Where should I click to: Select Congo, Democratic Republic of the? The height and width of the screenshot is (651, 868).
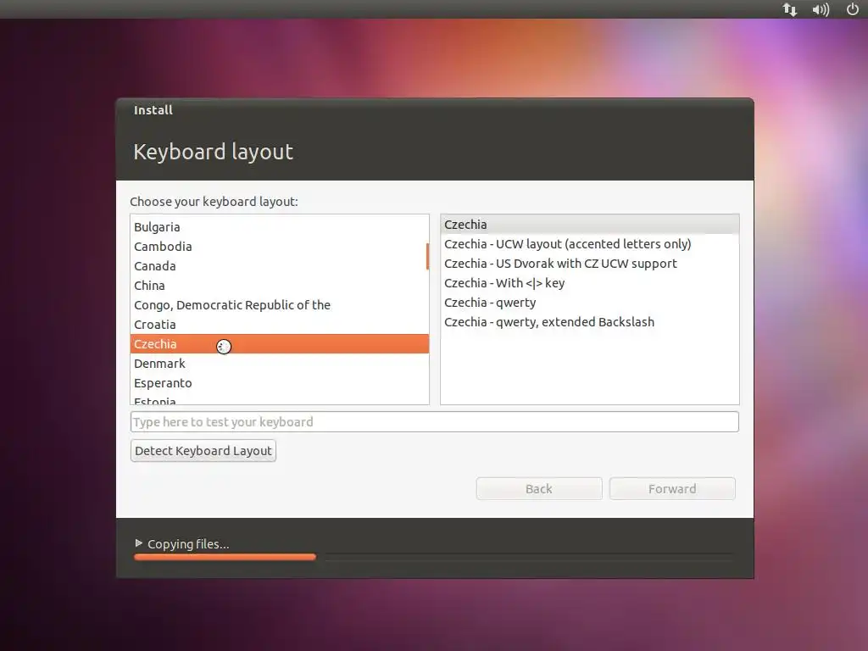(280, 305)
